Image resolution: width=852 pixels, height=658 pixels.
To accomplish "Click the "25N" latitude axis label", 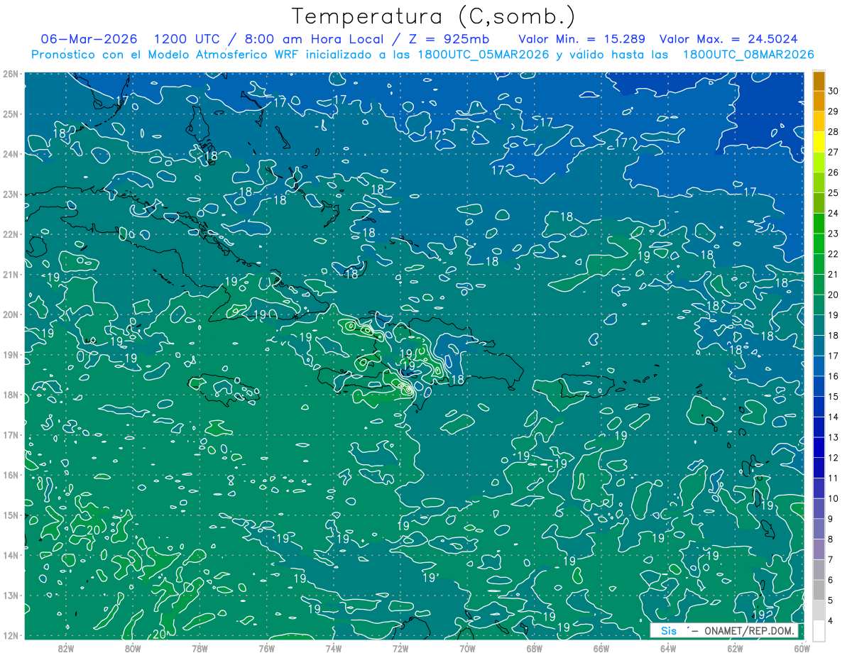I will point(10,114).
